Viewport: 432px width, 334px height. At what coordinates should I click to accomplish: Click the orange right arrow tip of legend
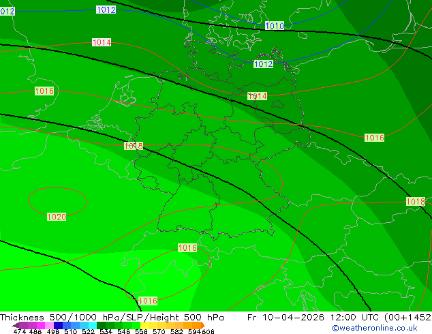203,325
